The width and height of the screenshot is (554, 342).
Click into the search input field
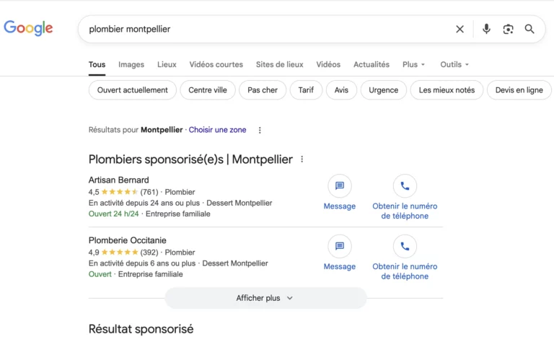click(x=267, y=29)
